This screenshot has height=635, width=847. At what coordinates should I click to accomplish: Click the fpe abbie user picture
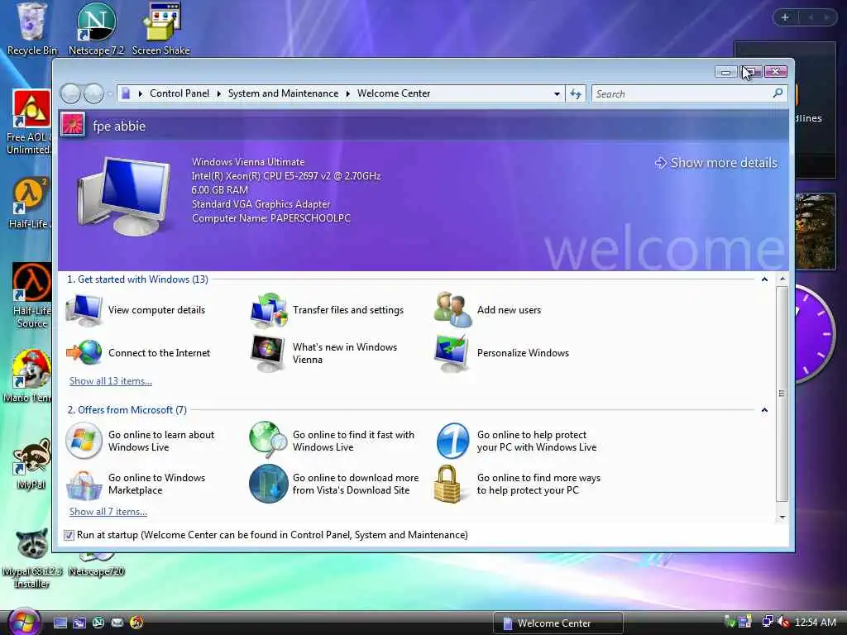(73, 125)
